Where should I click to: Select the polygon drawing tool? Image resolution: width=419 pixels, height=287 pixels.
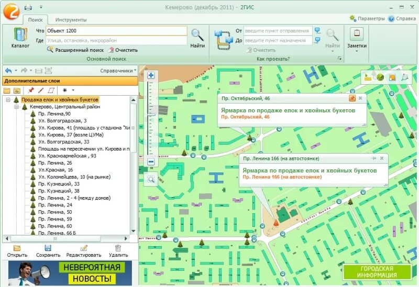[x=51, y=90]
